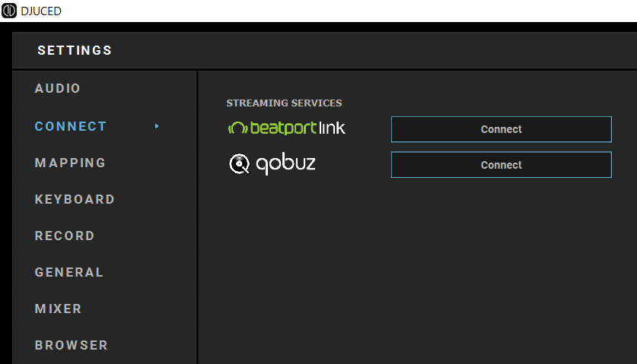Open the Mixer settings section
This screenshot has height=364, width=637.
tap(59, 309)
